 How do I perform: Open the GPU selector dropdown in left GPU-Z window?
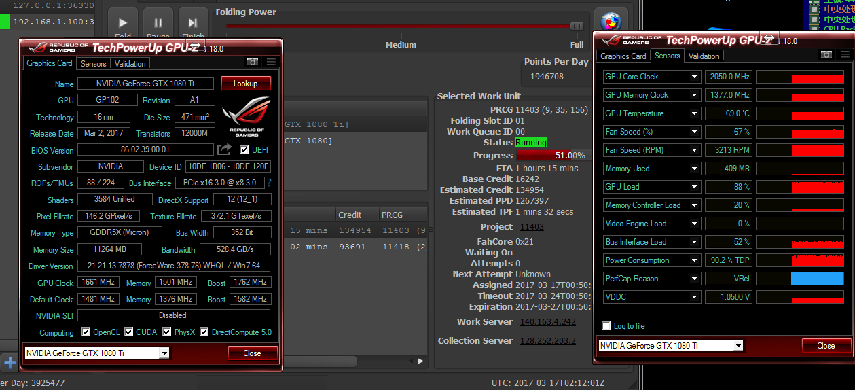click(x=164, y=353)
